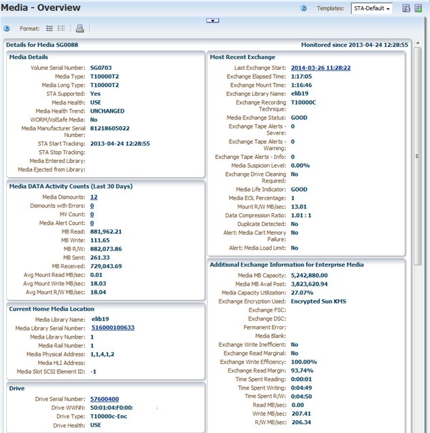The width and height of the screenshot is (430, 433).
Task: Click STA Start Tracking value 2013-04-24 12:28:55
Action: [x=120, y=144]
